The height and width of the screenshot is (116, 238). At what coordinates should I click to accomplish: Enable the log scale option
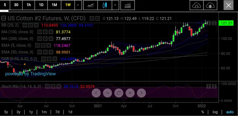point(215,112)
